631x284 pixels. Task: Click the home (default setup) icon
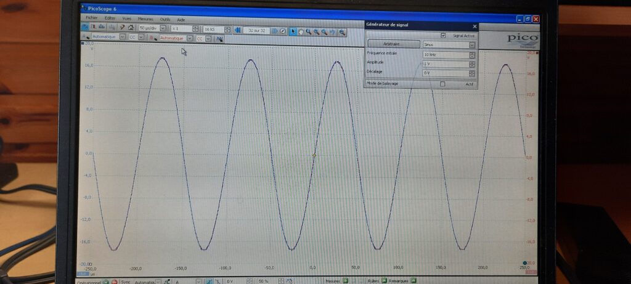(x=131, y=27)
